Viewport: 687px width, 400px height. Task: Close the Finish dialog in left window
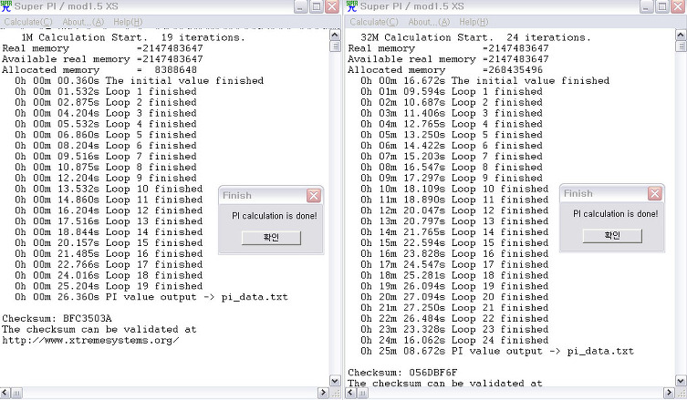[x=314, y=196]
